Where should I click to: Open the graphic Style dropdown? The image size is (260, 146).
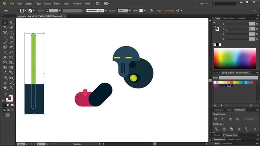click(145, 11)
